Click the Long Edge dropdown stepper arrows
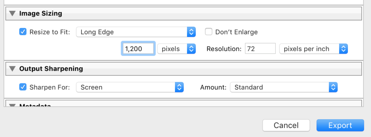The height and width of the screenshot is (137, 371). point(191,32)
